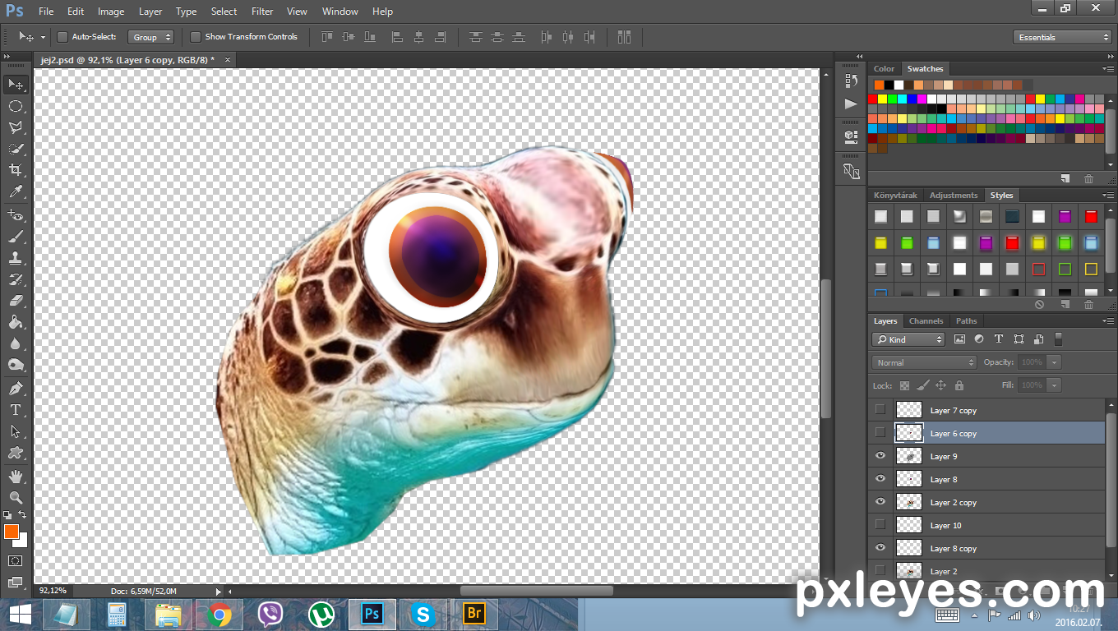Select the Pen tool

tap(16, 388)
